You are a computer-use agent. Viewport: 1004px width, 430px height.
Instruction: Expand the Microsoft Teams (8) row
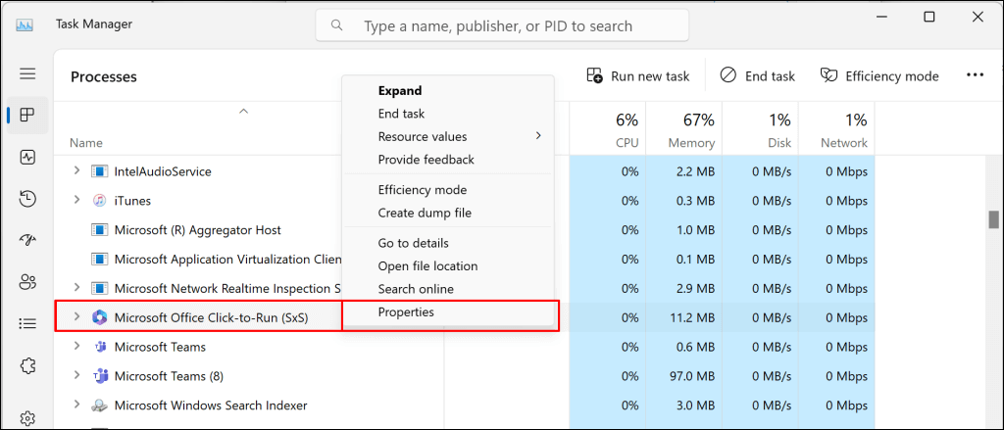click(76, 375)
